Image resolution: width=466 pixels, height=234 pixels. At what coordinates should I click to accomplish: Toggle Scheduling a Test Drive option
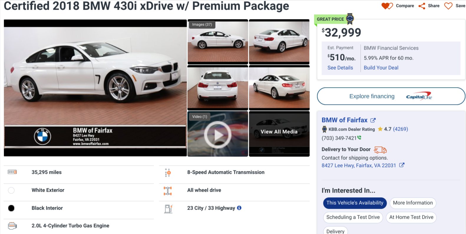pyautogui.click(x=353, y=217)
